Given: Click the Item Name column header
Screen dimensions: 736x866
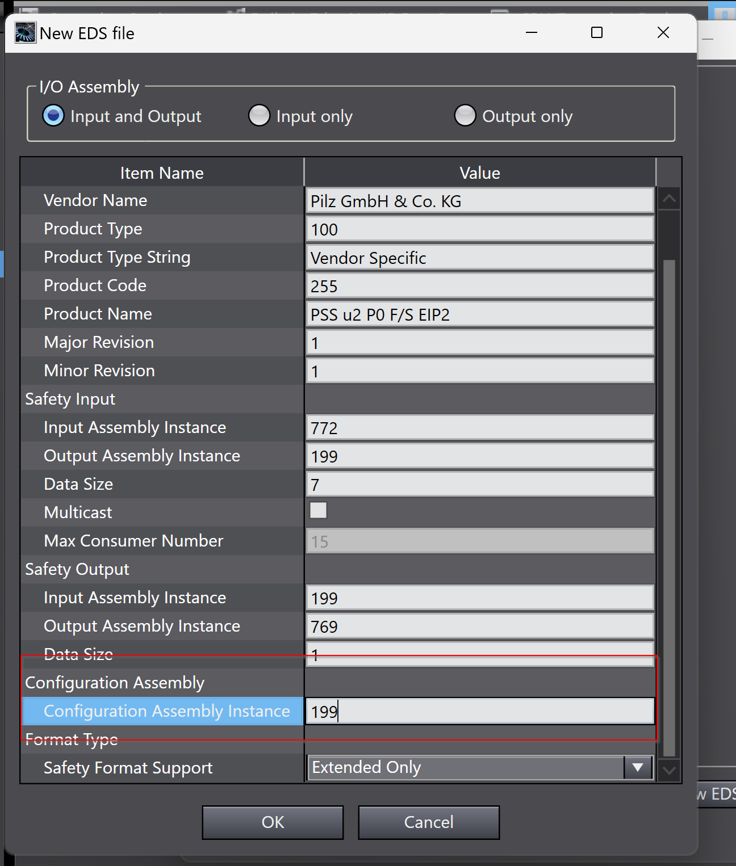Looking at the screenshot, I should coord(162,173).
